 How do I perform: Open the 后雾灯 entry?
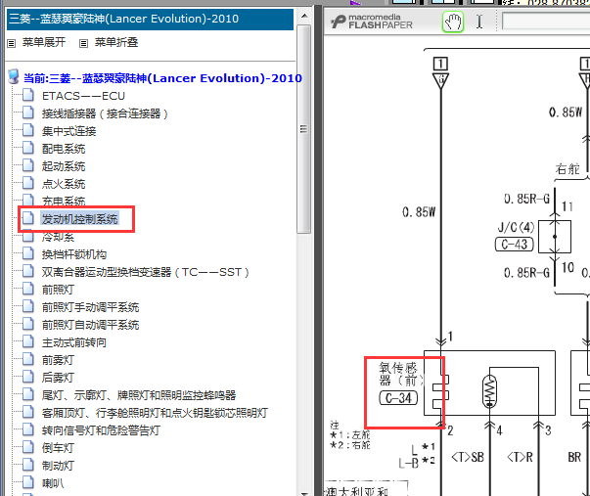(x=58, y=378)
